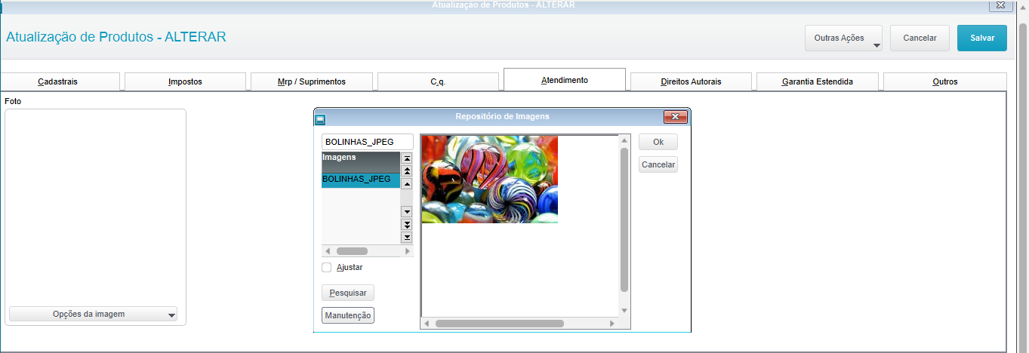Viewport: 1029px width, 353px height.
Task: Jump to bottom of Imagens list
Action: click(406, 238)
